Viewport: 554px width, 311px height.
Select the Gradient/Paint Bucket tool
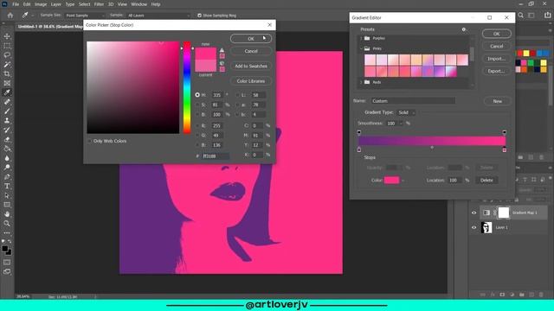click(x=7, y=149)
